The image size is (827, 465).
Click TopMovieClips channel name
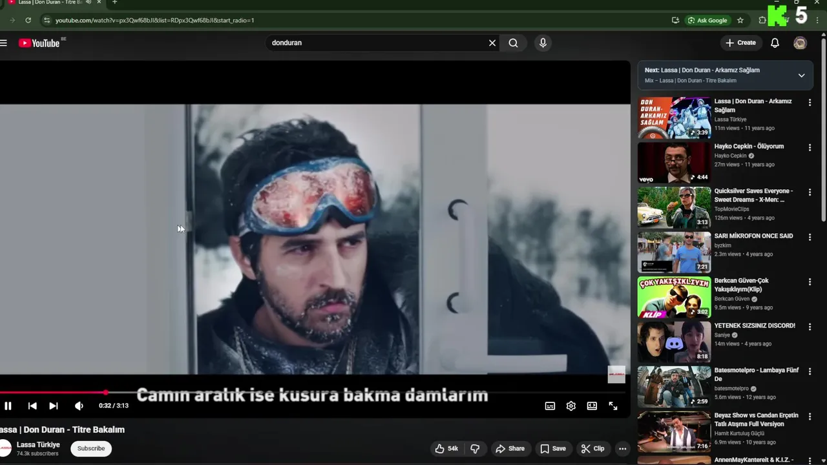click(x=731, y=209)
